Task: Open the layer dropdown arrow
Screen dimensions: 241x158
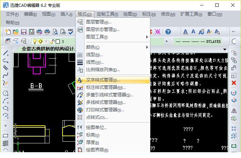Action: click(166, 41)
